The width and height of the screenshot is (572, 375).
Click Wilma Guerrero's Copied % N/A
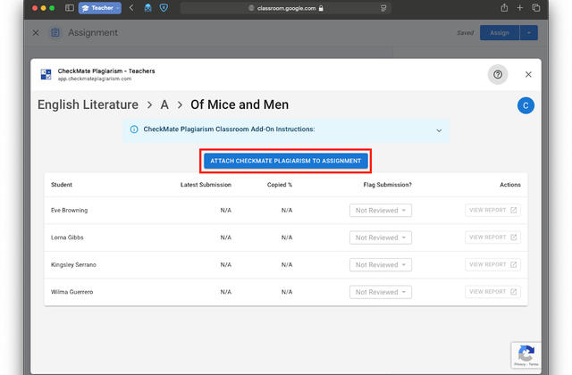(287, 292)
